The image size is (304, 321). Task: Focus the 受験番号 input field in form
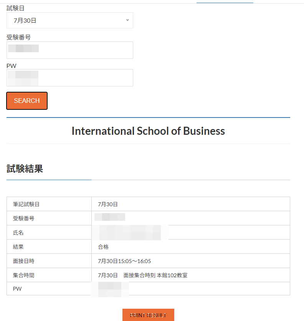tap(69, 50)
